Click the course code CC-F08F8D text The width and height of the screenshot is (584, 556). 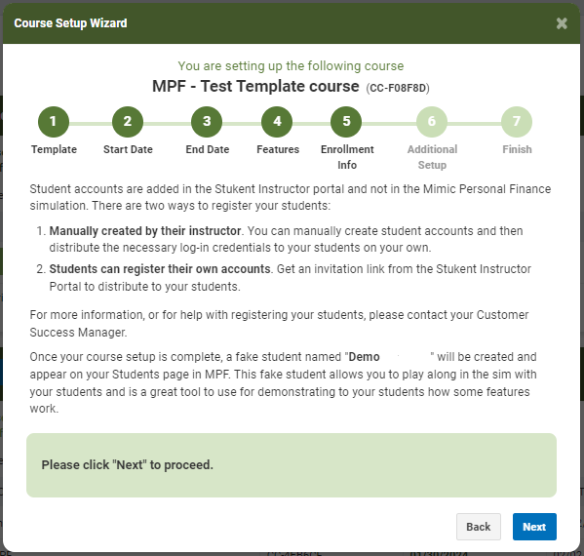(398, 88)
